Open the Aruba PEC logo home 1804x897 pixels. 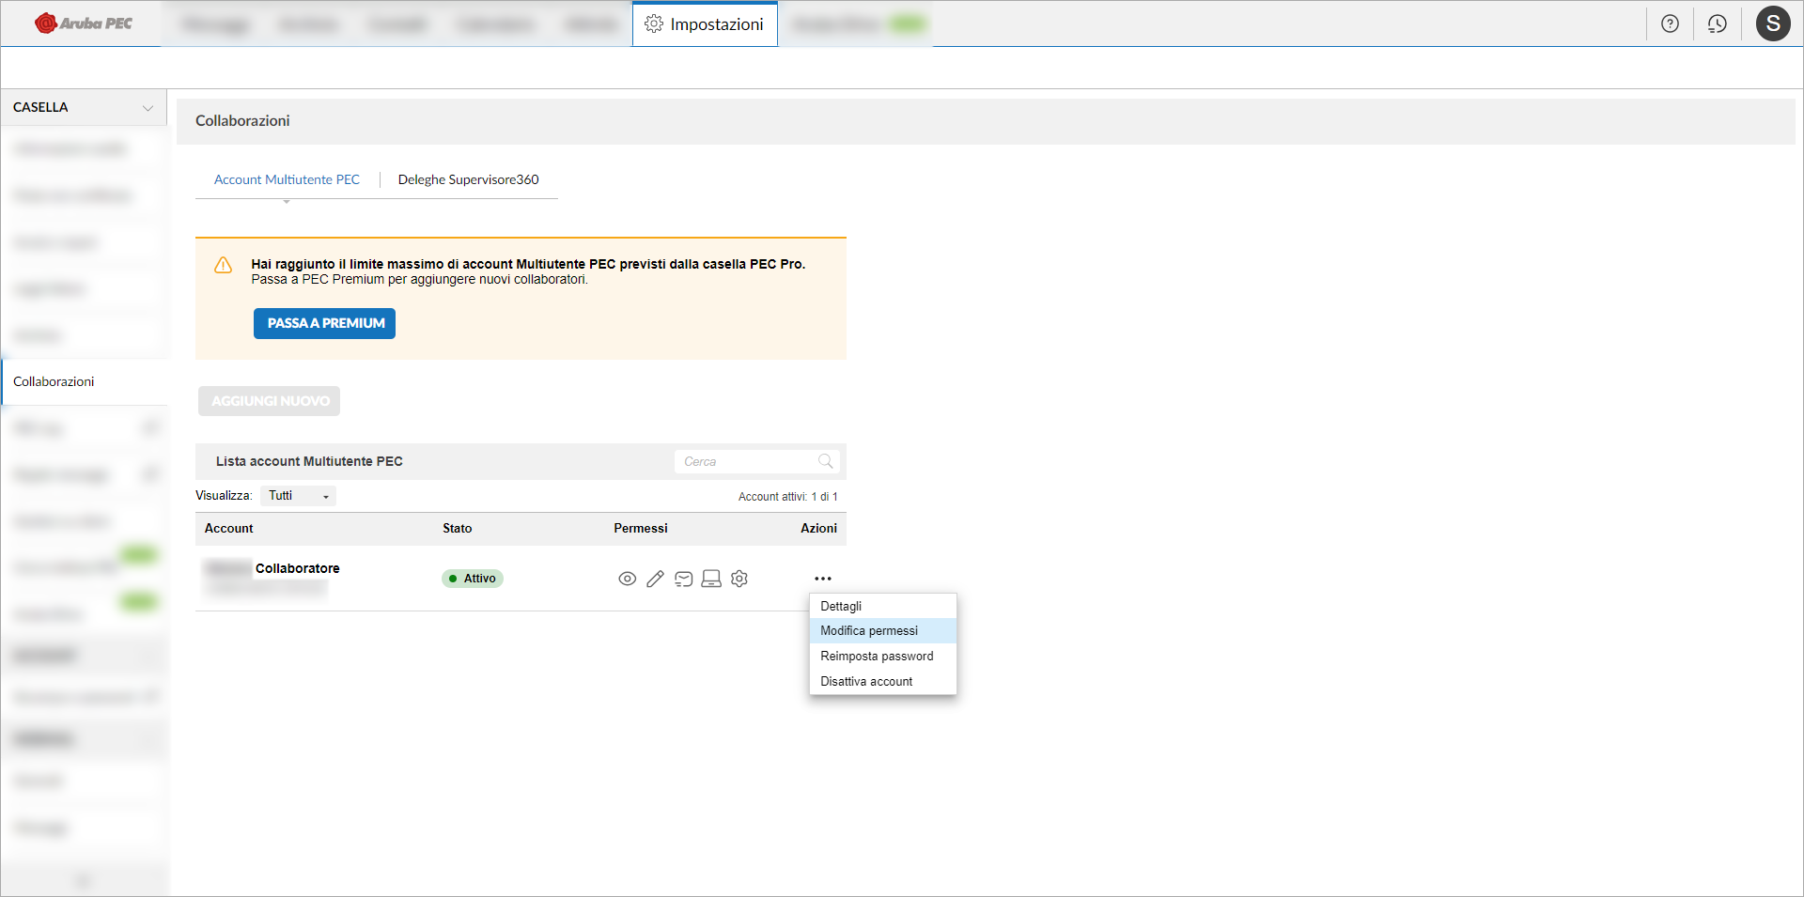point(84,23)
